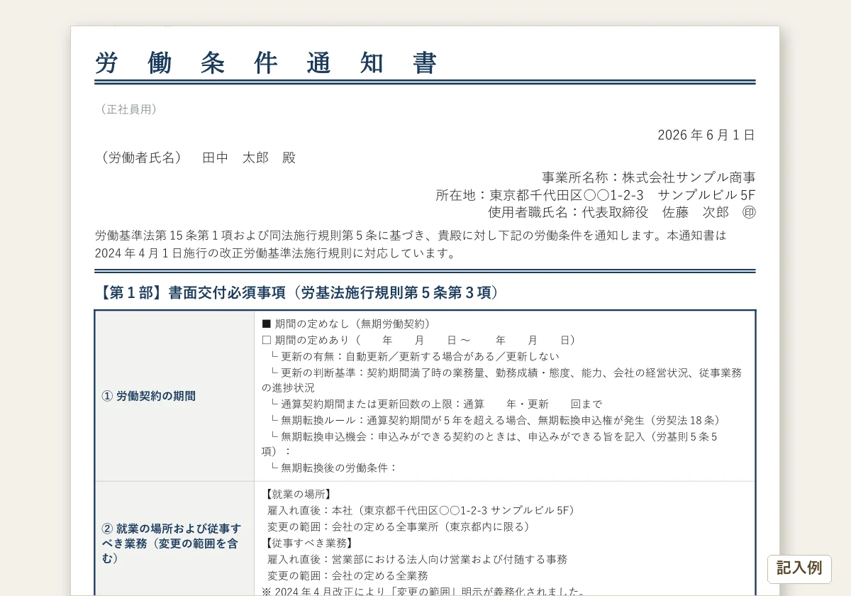
Task: Click the ① 労働契約の期間 row header
Action: [x=174, y=396]
